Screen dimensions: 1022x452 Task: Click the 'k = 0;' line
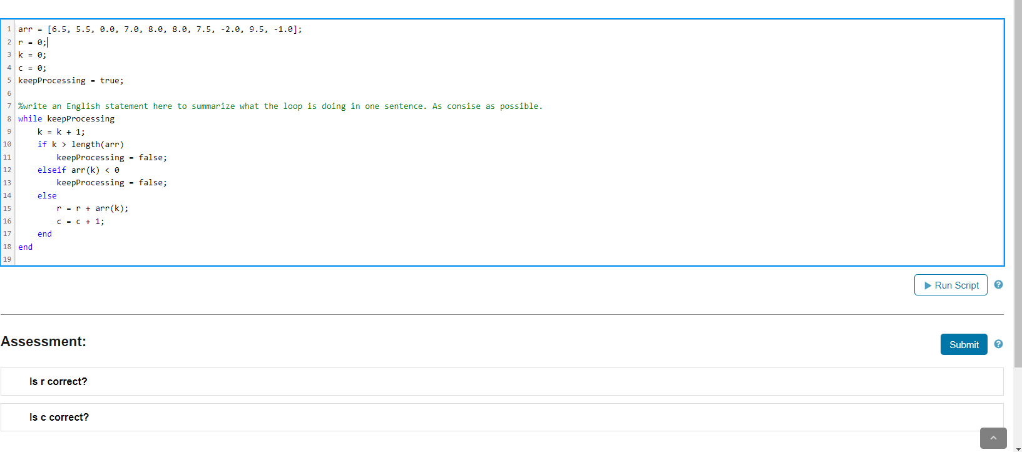tap(32, 55)
